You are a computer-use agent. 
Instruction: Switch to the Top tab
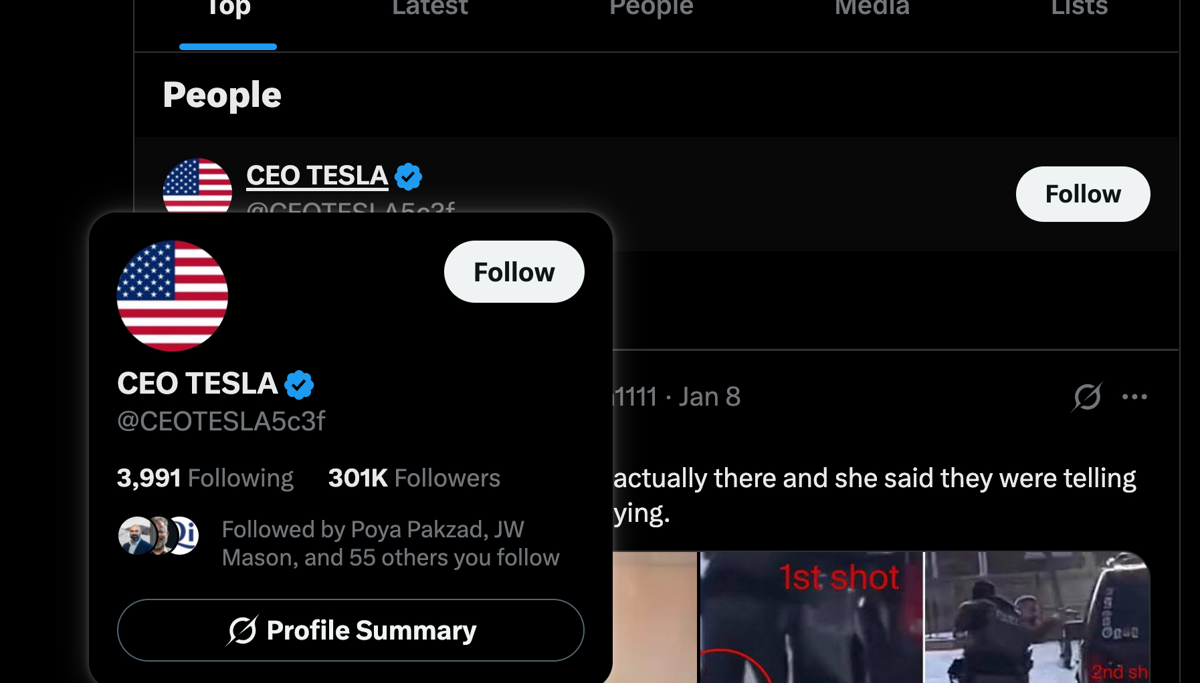pyautogui.click(x=228, y=9)
